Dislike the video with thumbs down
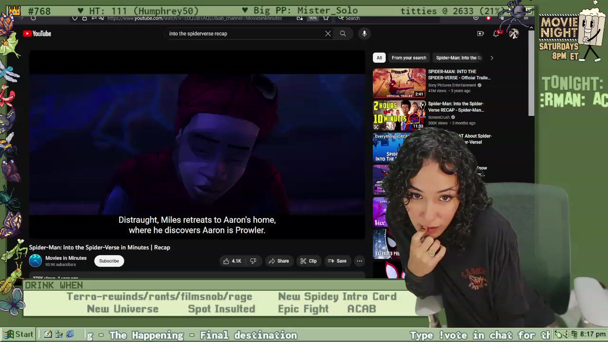The image size is (608, 342). pyautogui.click(x=253, y=261)
